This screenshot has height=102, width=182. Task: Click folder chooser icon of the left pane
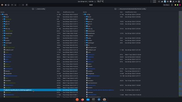[33, 9]
